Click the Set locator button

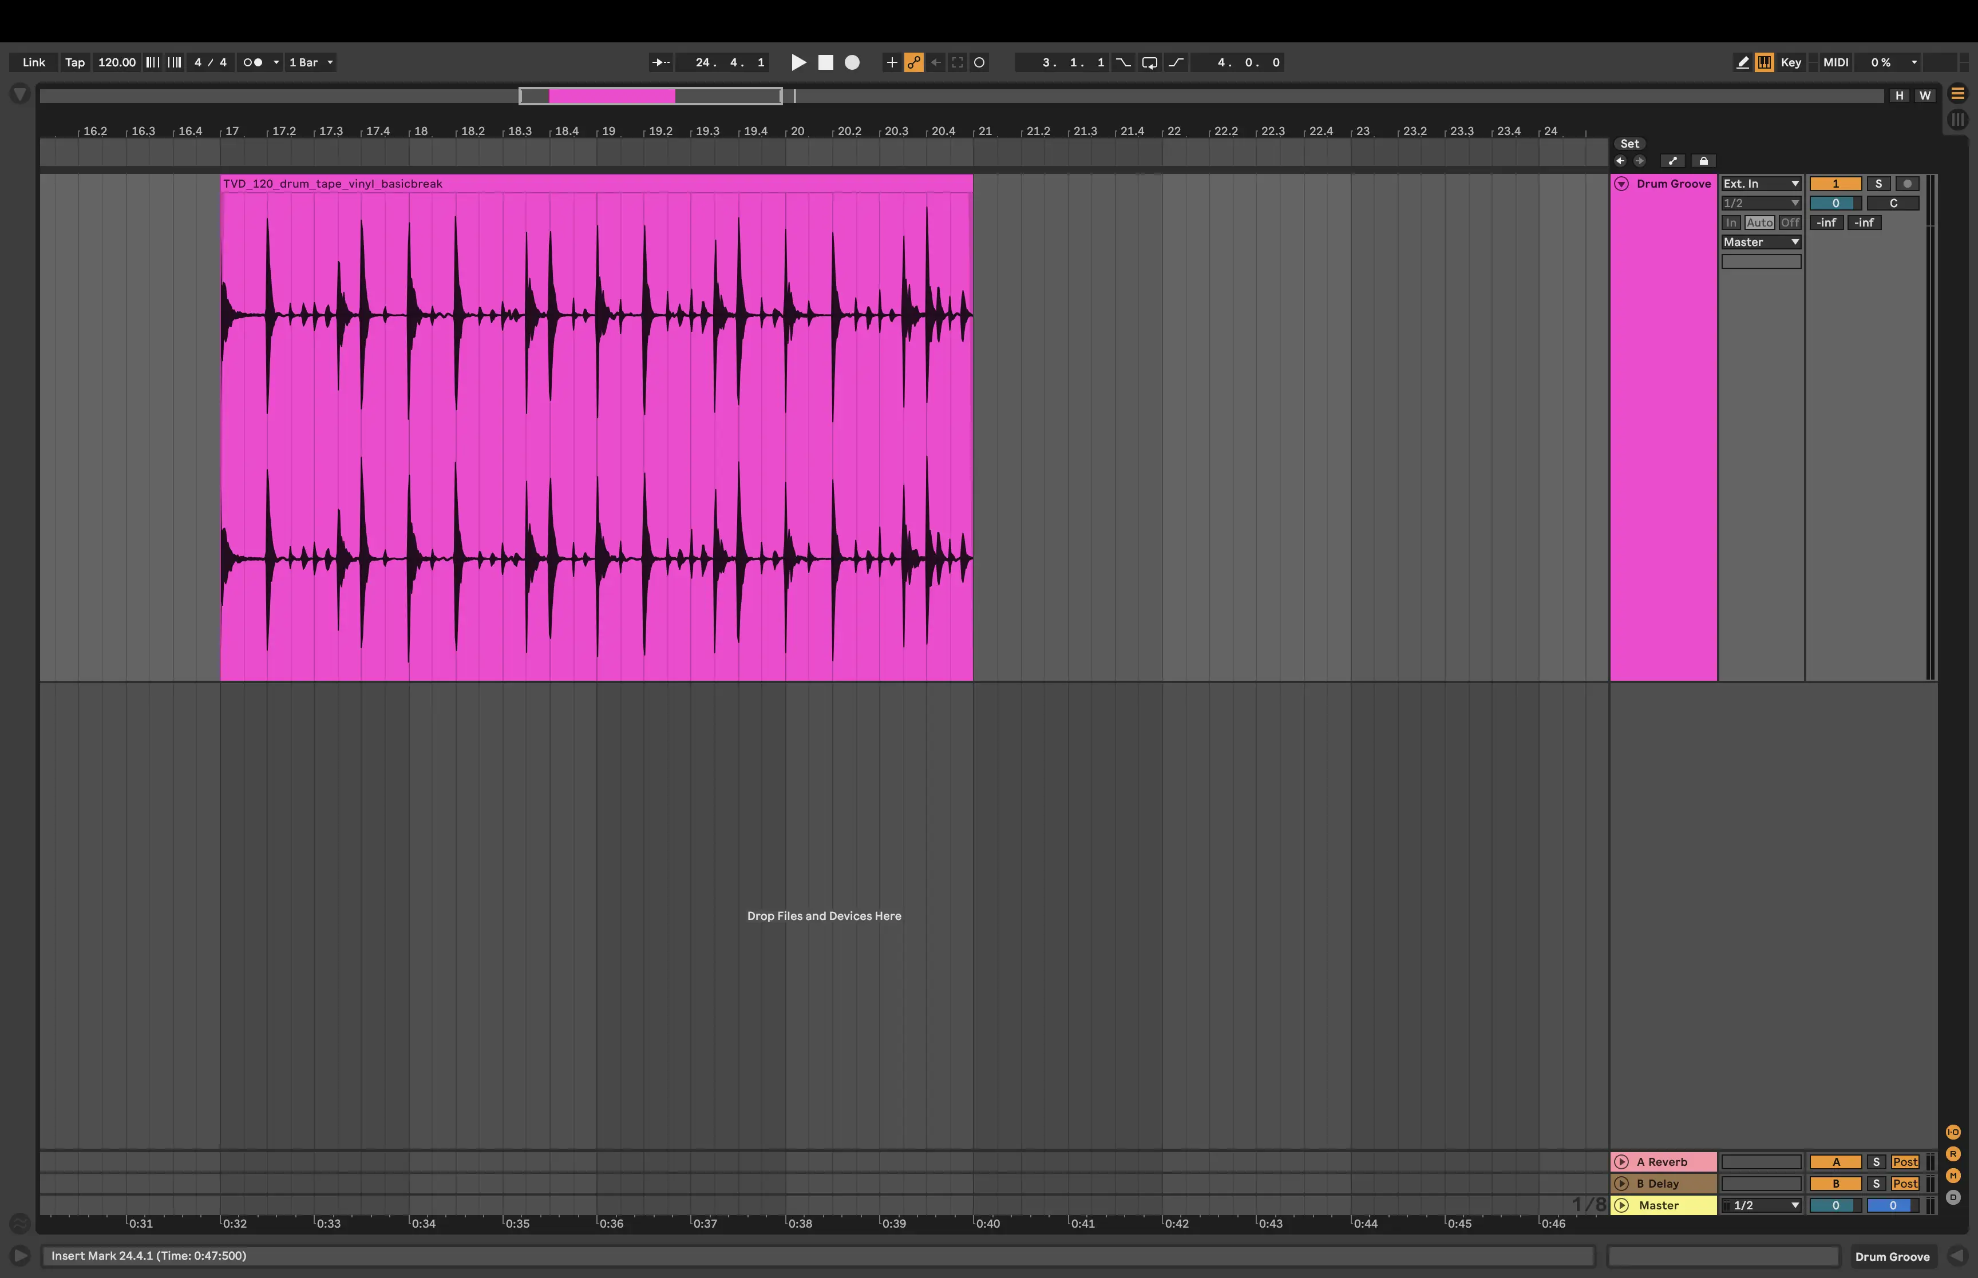tap(1629, 144)
